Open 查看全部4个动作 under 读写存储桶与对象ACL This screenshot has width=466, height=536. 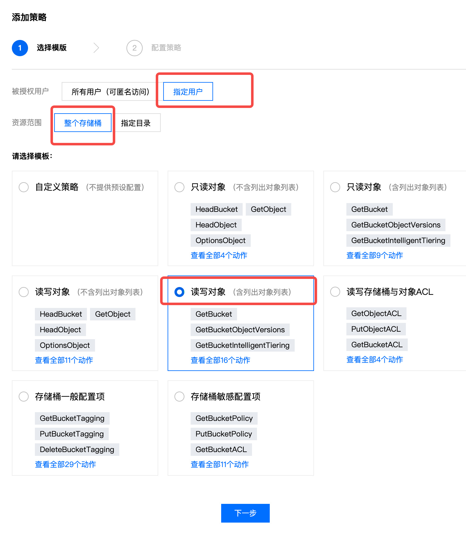click(x=375, y=359)
